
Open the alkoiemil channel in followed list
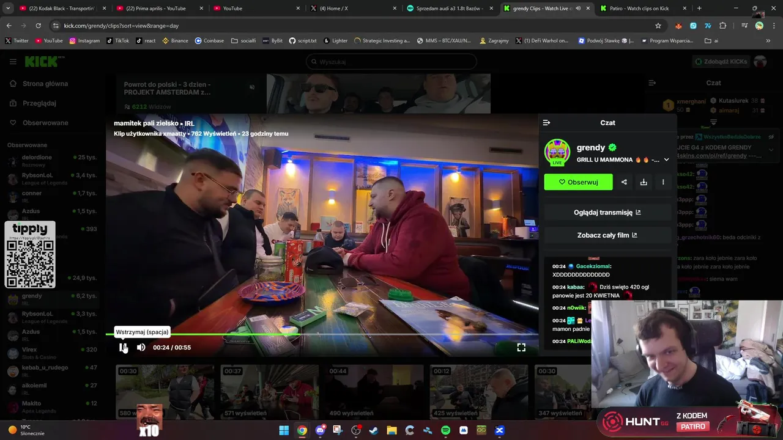(52, 389)
